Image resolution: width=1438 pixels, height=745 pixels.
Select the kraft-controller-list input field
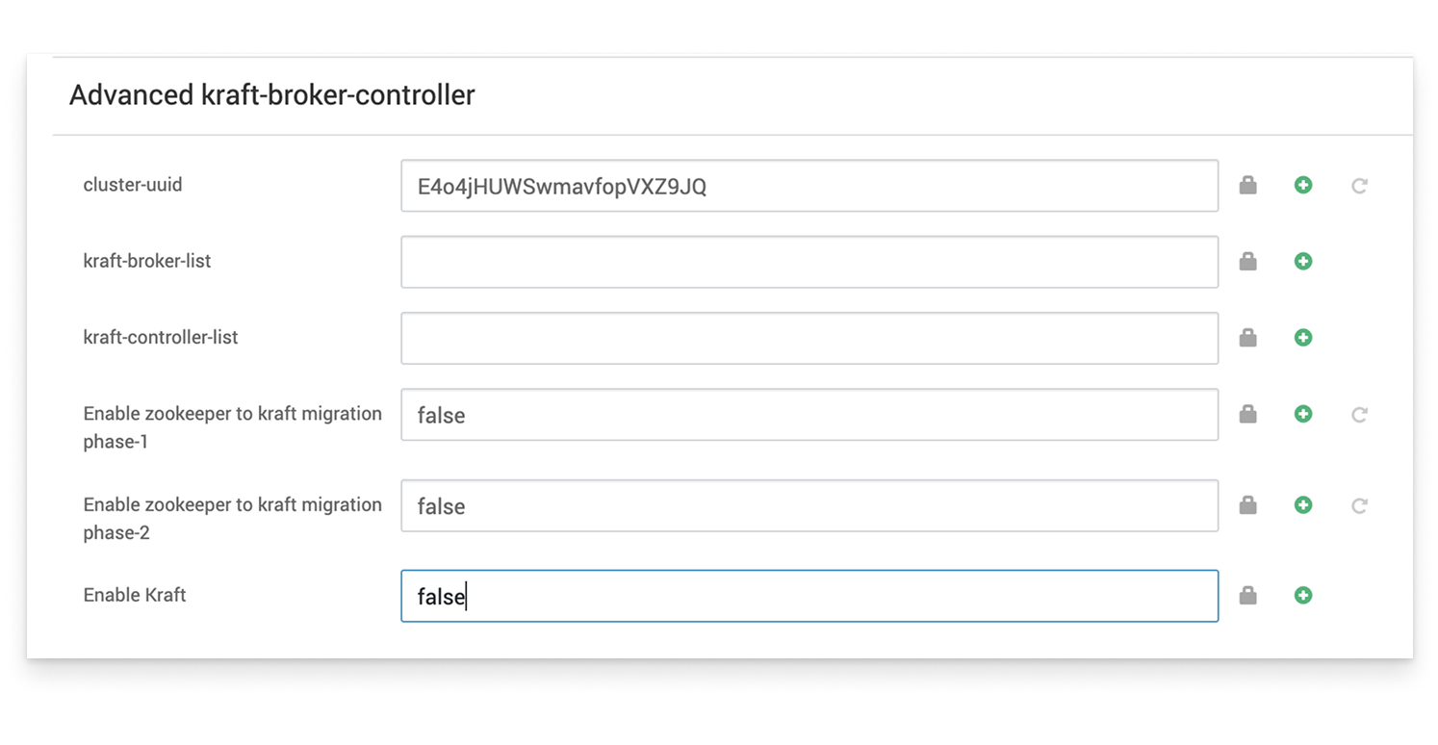(x=809, y=338)
